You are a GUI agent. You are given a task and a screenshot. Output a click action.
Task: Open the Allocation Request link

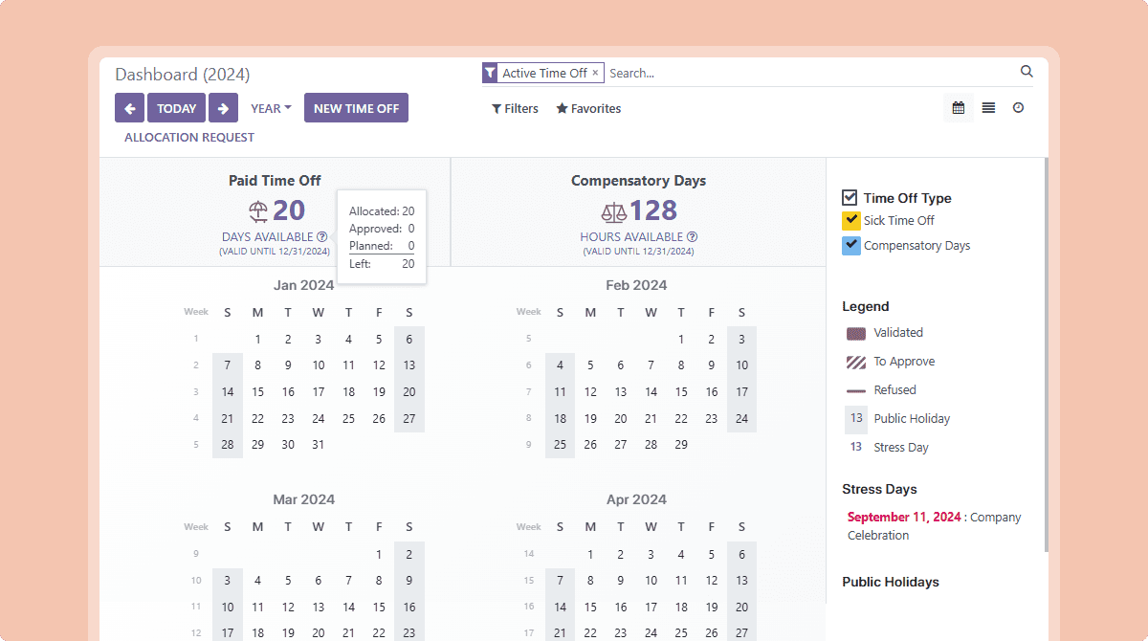[x=189, y=137]
